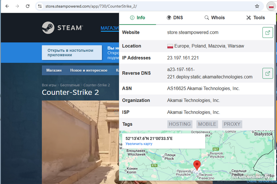
Task: Click the Poland flag extension icon
Action: pos(271,7)
